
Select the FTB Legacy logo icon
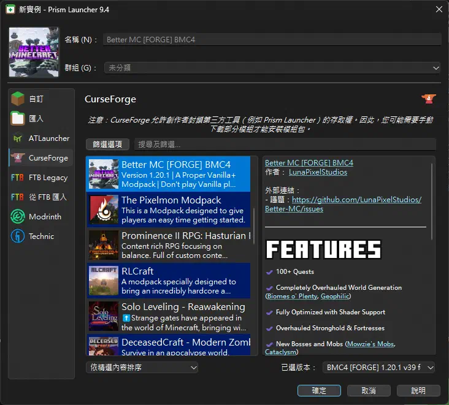pos(17,178)
